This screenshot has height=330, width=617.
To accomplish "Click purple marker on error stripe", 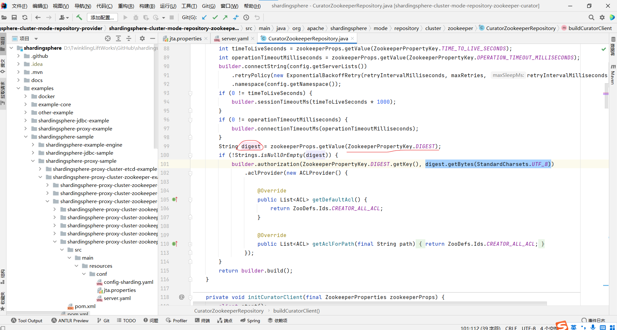I will [x=606, y=94].
